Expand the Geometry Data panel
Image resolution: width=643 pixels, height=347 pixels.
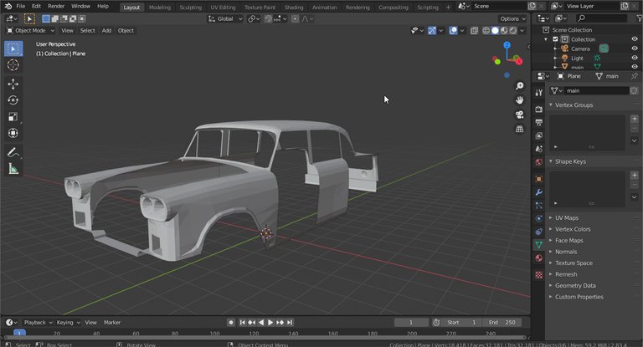(575, 286)
